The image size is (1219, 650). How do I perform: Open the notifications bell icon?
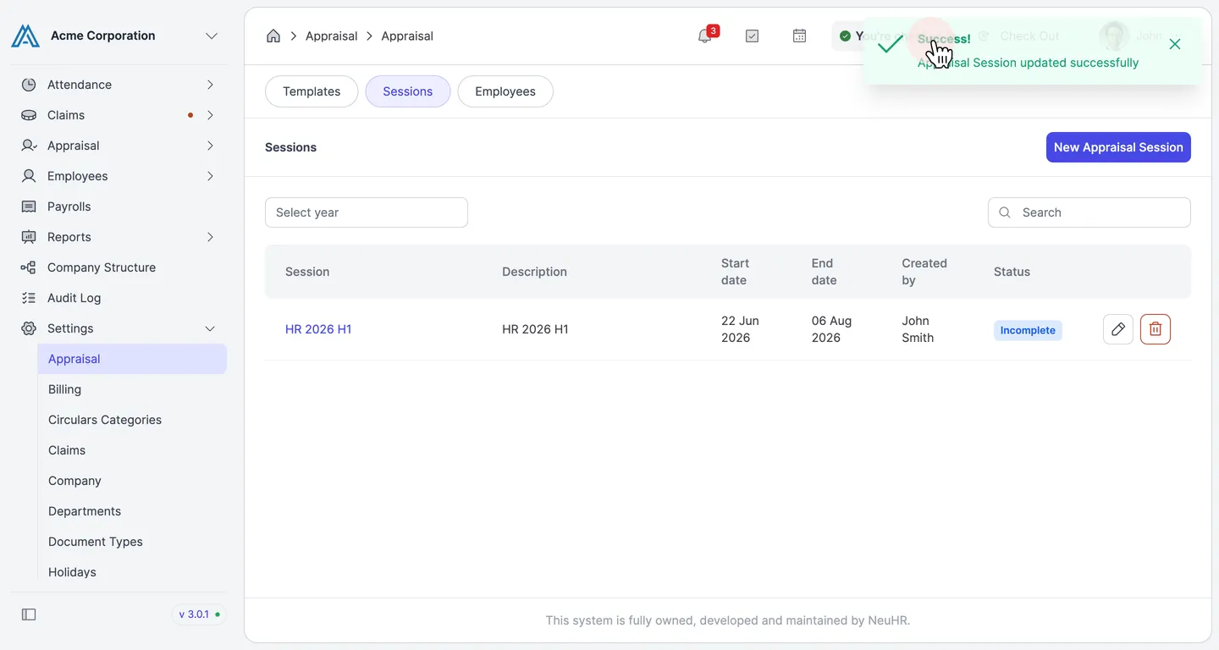tap(704, 36)
